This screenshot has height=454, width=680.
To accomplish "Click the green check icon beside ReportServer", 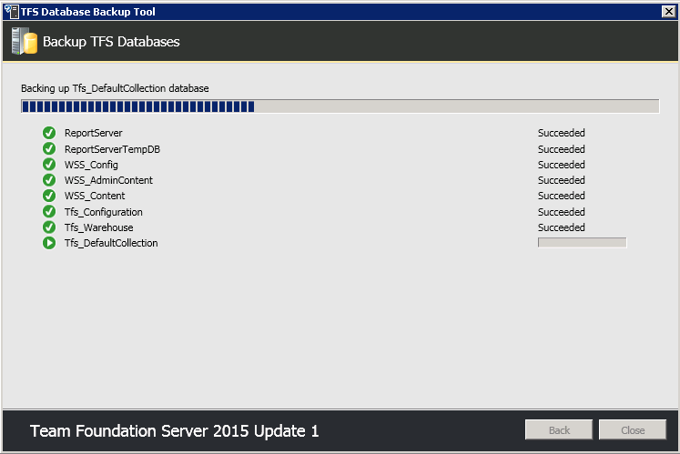I will coord(49,133).
